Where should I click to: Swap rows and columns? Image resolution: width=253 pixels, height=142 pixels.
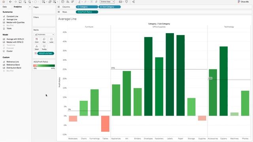(63, 2)
